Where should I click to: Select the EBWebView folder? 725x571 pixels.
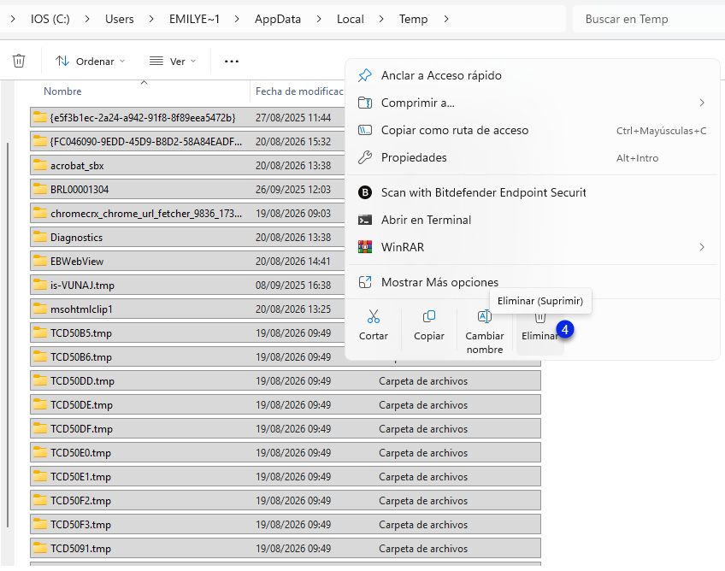pyautogui.click(x=187, y=262)
